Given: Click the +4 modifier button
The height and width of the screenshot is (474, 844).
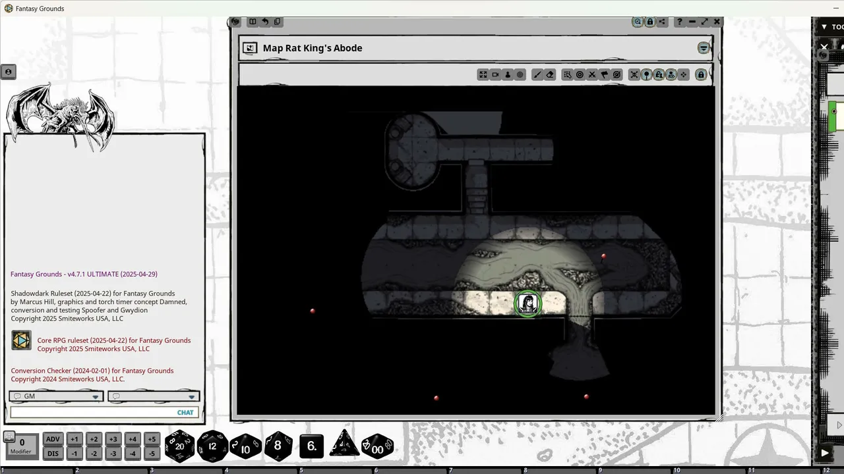Looking at the screenshot, I should (133, 440).
